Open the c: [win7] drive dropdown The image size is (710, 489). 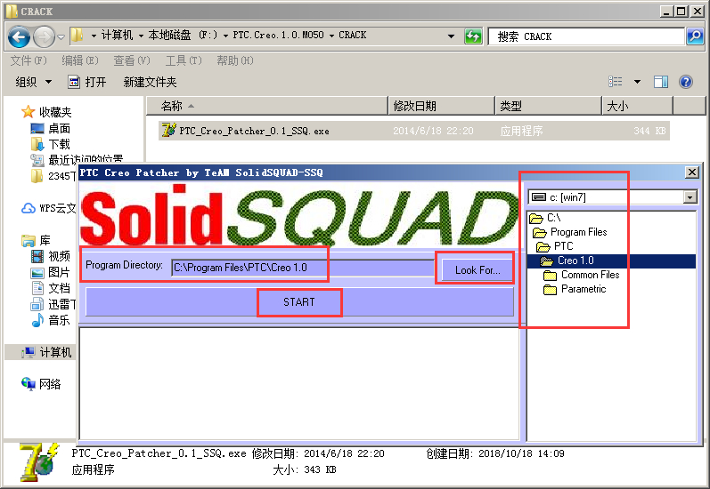[690, 197]
